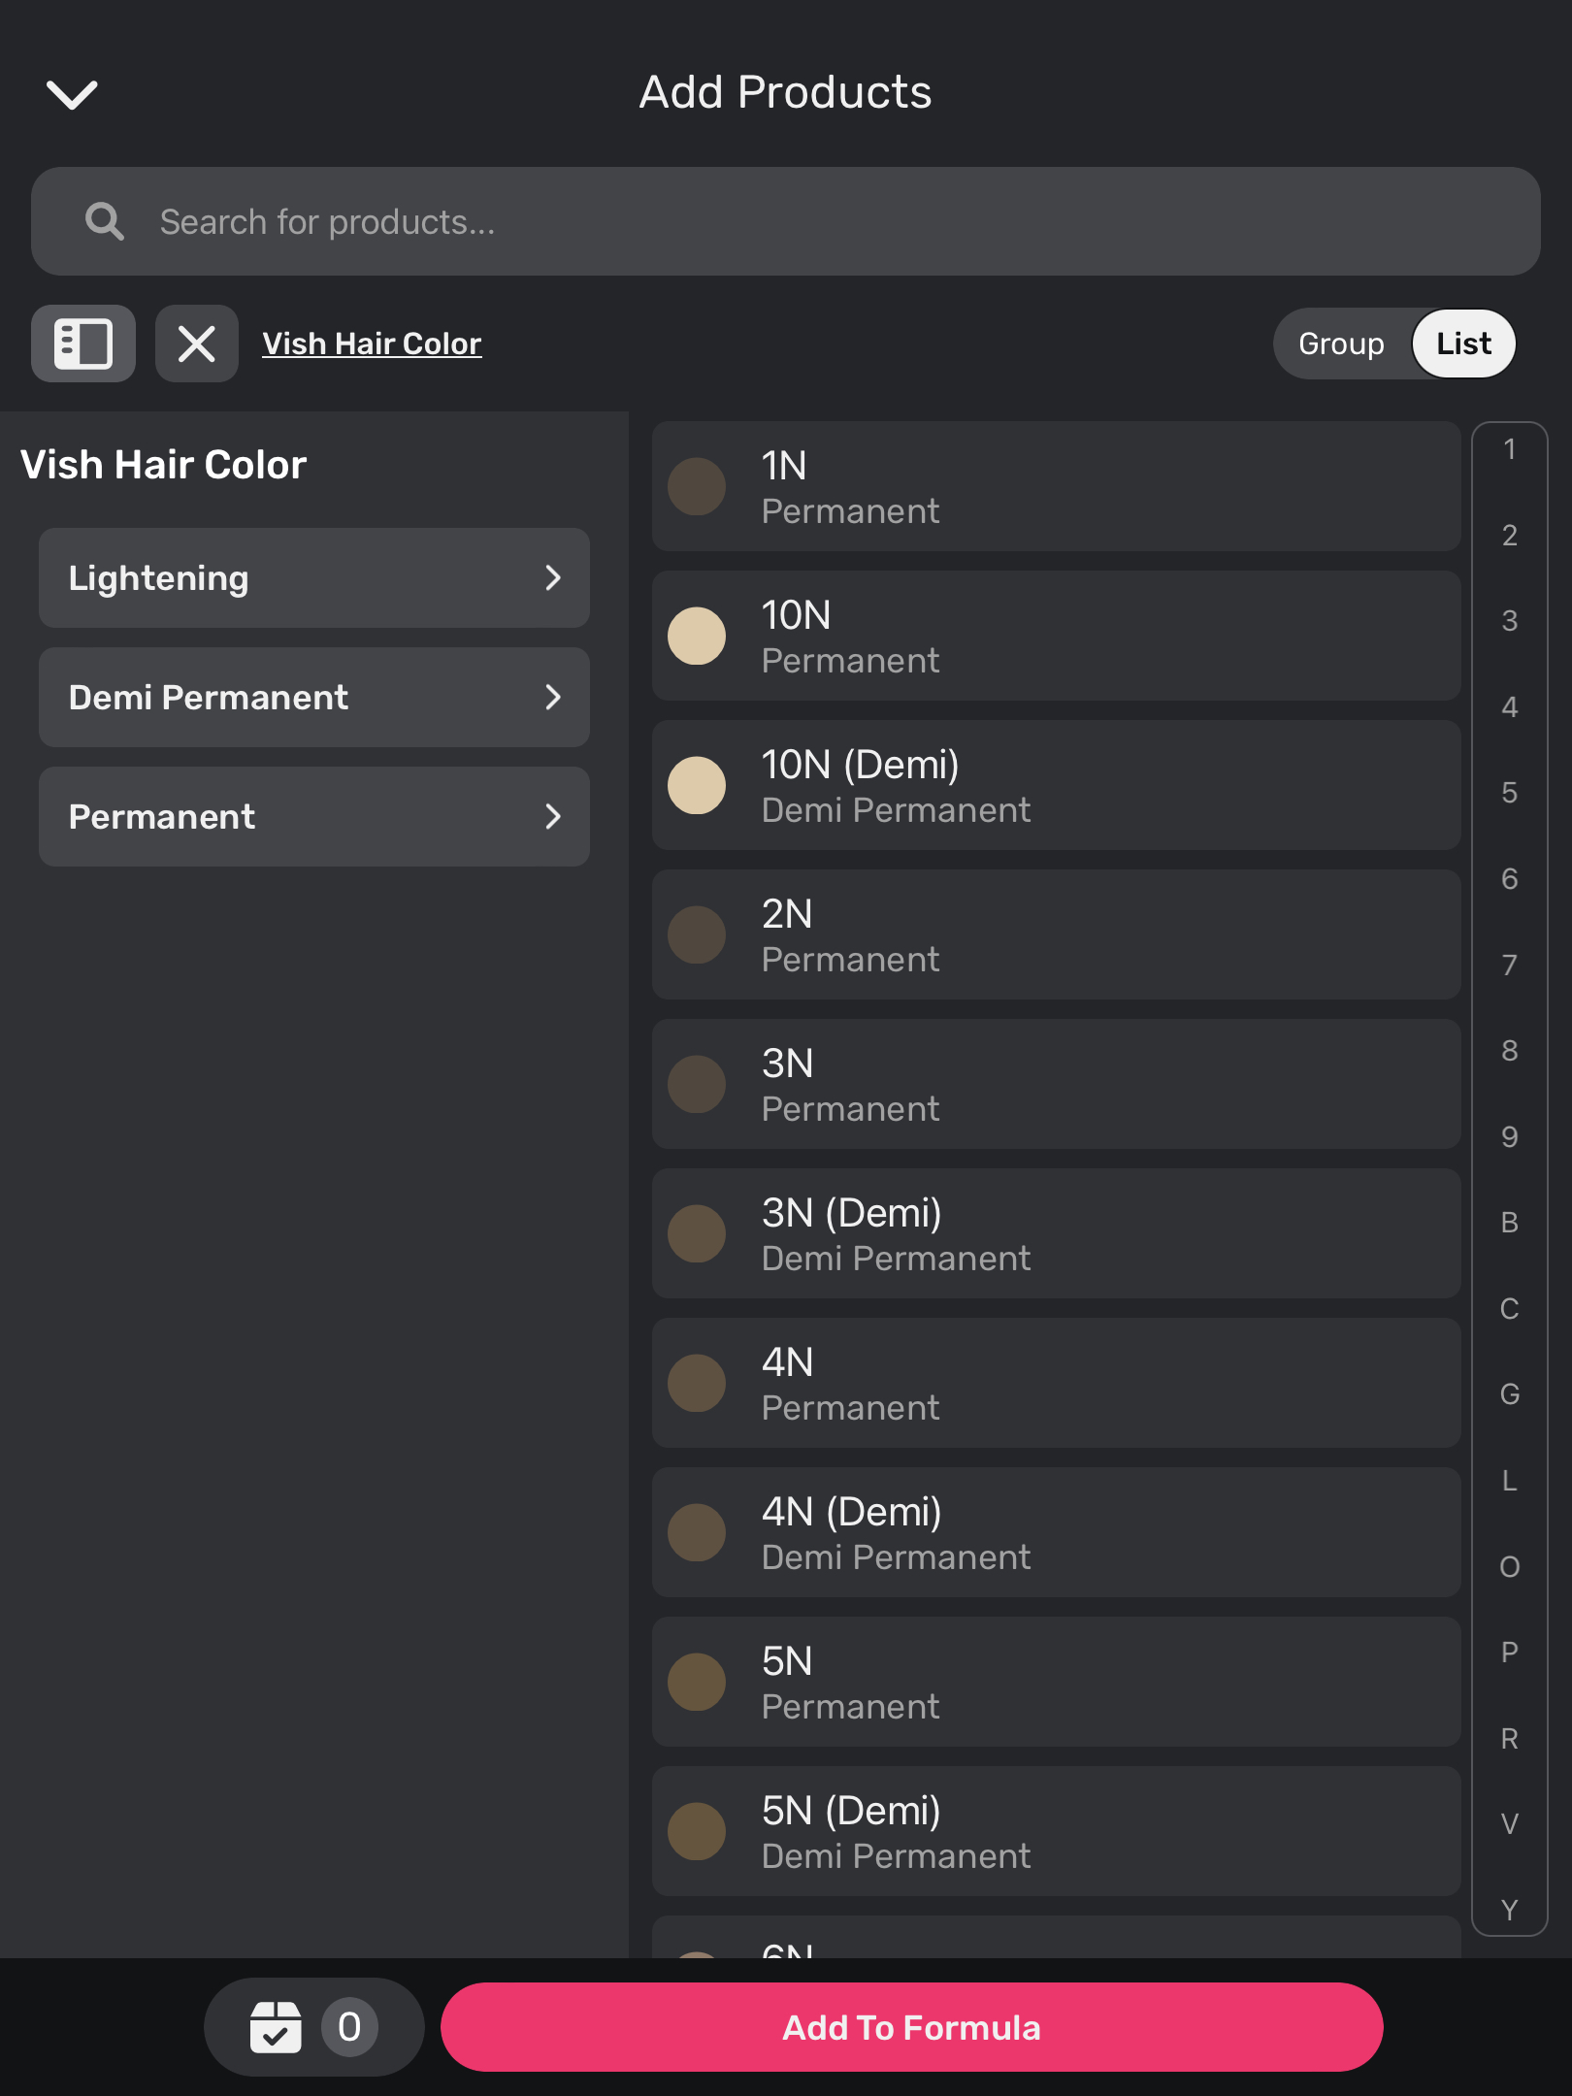Jump to number 5 in index bar

coord(1509,793)
